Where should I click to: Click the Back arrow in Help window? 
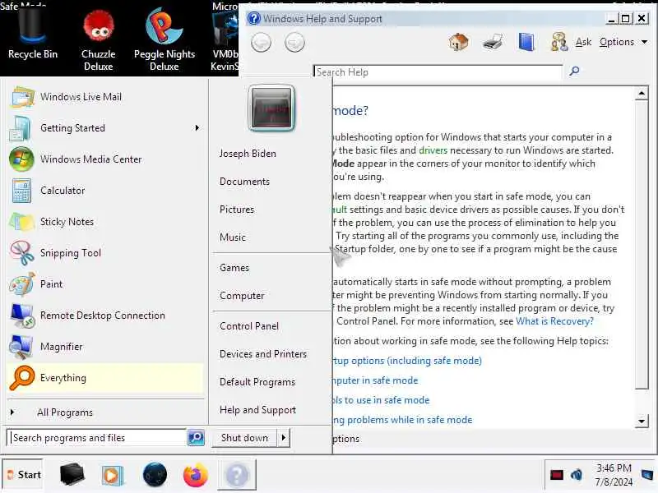tap(261, 43)
